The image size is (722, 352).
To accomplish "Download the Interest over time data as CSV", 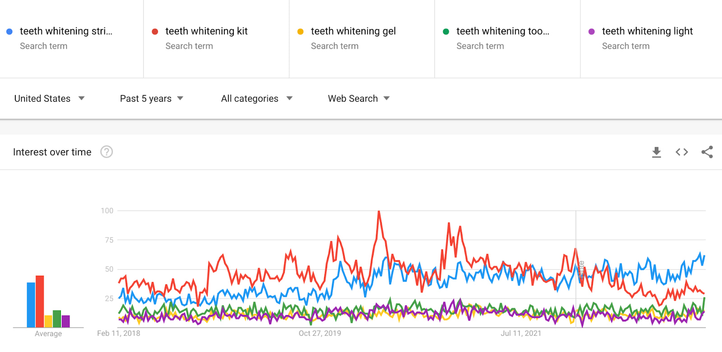I will pyautogui.click(x=656, y=152).
